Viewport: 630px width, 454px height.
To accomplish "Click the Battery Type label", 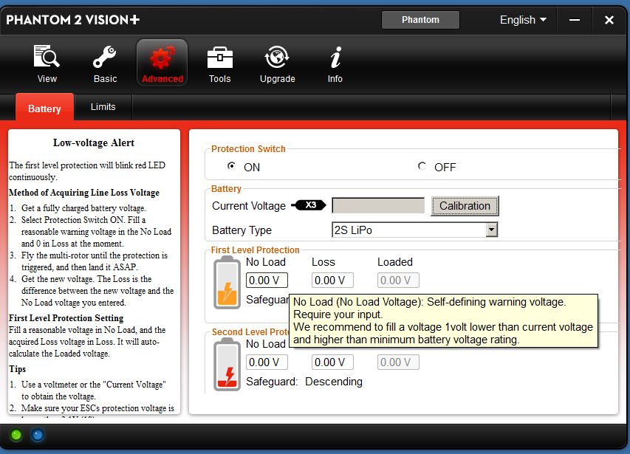I will pos(242,230).
